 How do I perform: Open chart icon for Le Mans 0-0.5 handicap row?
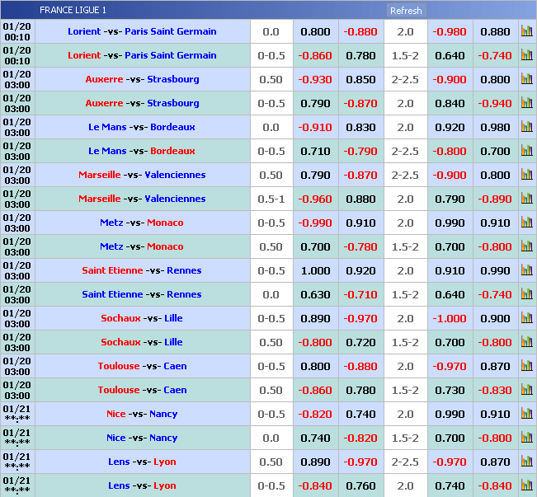click(526, 152)
